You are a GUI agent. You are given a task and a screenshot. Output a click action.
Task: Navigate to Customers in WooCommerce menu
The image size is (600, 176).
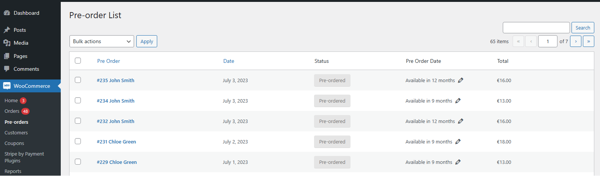pyautogui.click(x=16, y=133)
